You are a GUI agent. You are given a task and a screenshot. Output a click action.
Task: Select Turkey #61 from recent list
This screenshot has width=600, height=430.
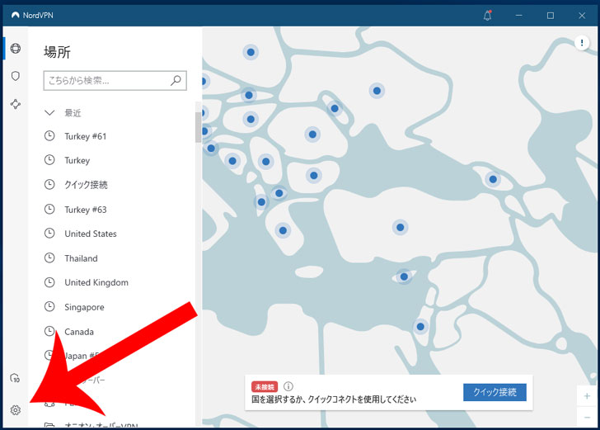point(85,136)
